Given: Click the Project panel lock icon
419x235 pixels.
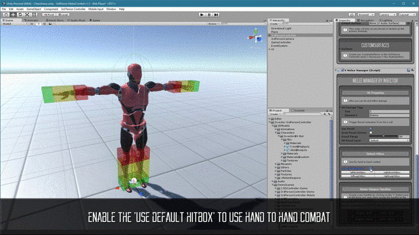Looking at the screenshot, I should pyautogui.click(x=327, y=110).
